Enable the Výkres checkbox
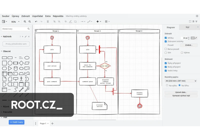The image size is (200, 140). pos(182,52)
